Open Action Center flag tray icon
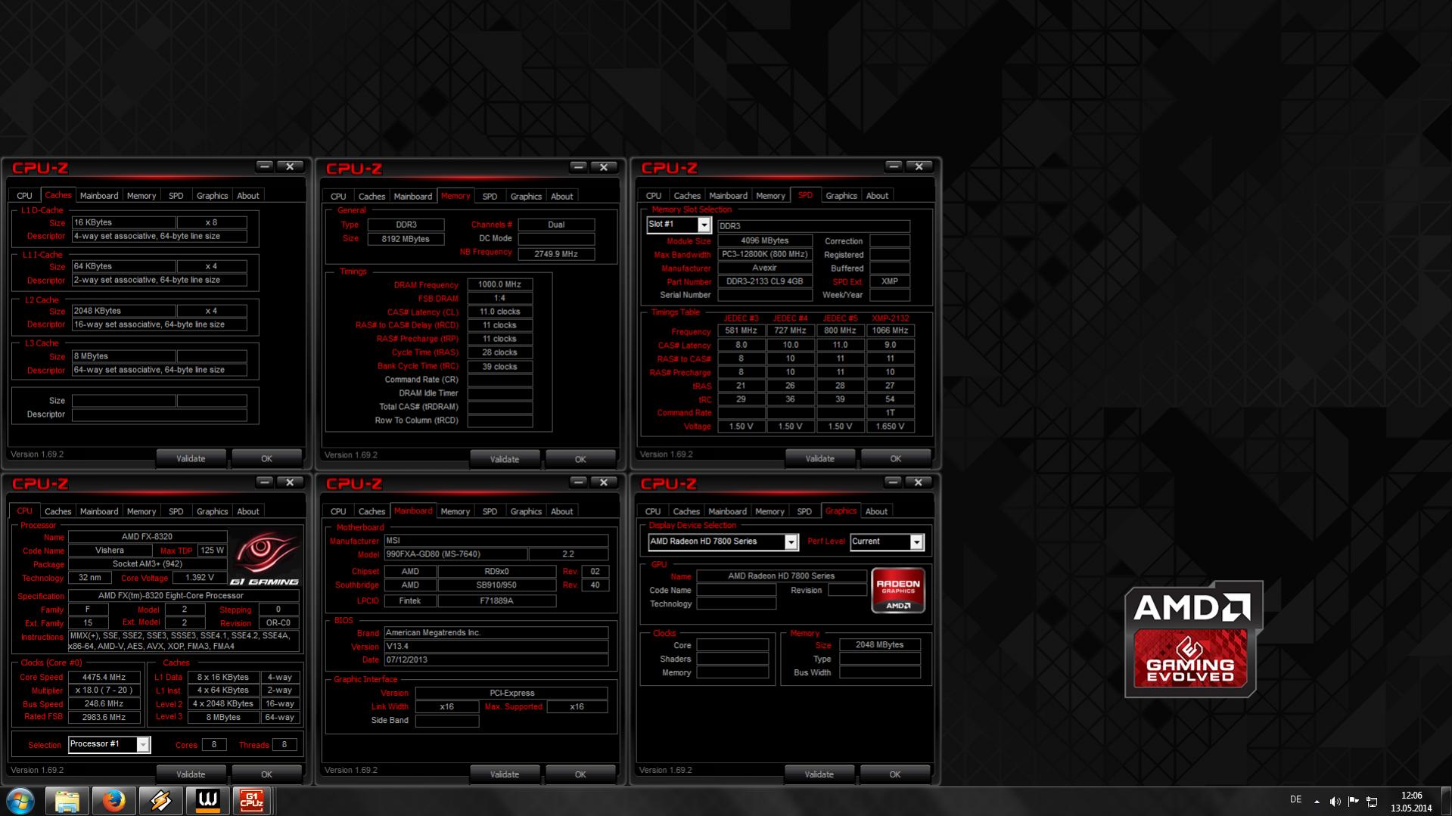 click(x=1353, y=802)
